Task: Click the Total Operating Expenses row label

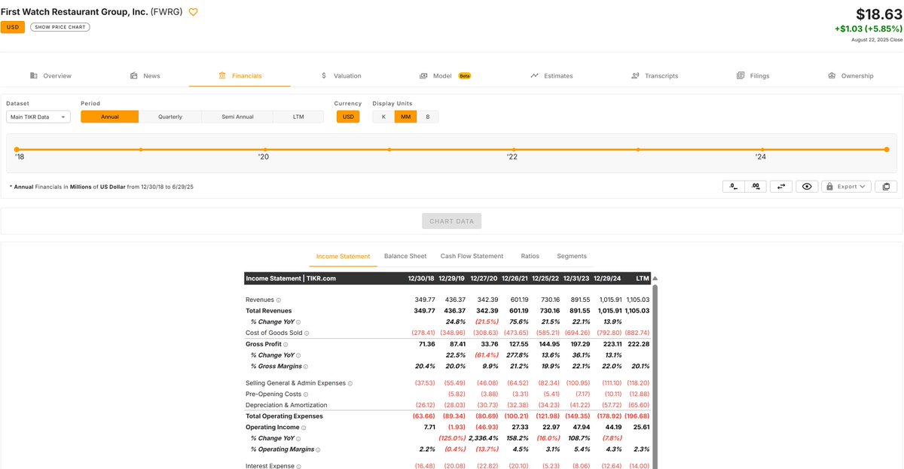Action: tap(284, 416)
